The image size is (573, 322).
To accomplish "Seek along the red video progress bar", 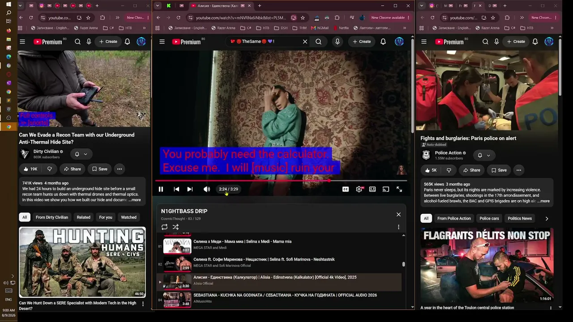I will pyautogui.click(x=281, y=181).
